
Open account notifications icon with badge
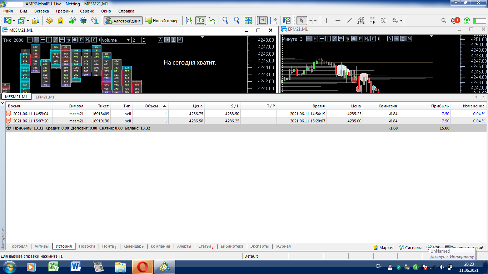click(x=455, y=20)
